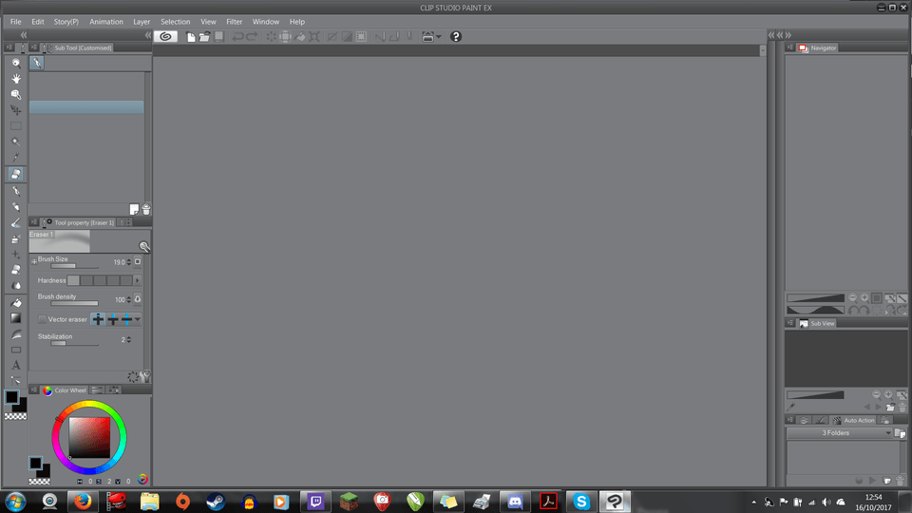This screenshot has height=513, width=912.
Task: Switch to the Auto Action tab
Action: pos(853,420)
